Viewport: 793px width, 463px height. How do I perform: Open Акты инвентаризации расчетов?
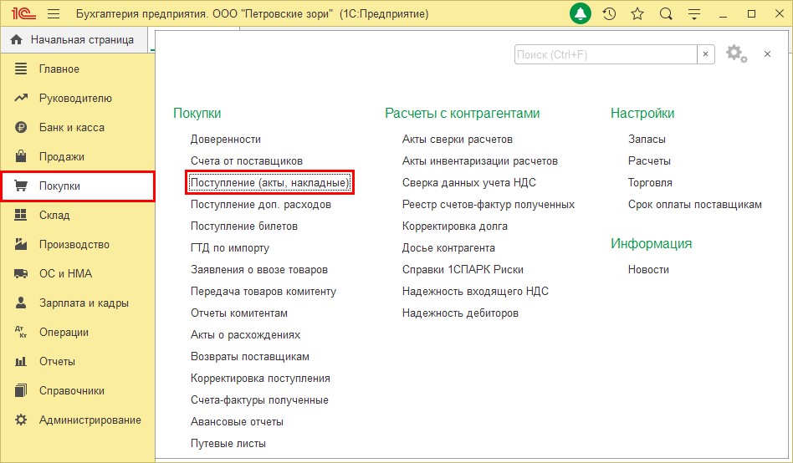480,160
